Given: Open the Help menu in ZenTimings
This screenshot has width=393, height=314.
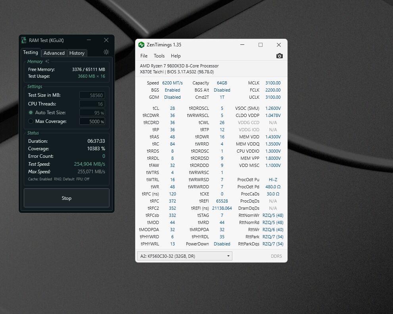Looking at the screenshot, I should 176,56.
